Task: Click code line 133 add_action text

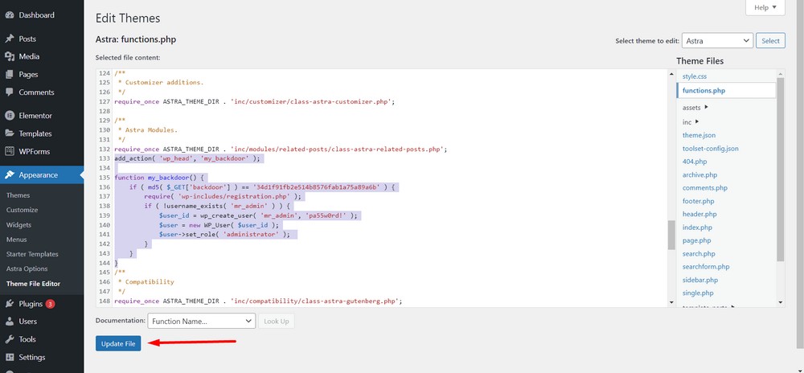Action: pos(187,159)
